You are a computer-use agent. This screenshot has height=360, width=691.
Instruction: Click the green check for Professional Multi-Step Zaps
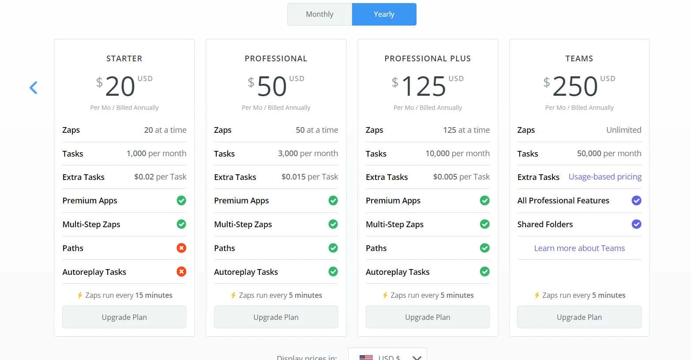(x=333, y=224)
